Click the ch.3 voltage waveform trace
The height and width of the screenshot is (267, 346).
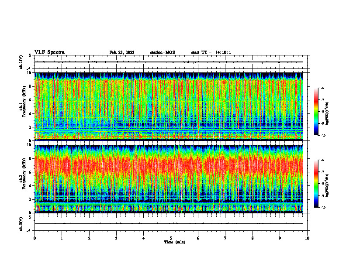[x=169, y=224]
